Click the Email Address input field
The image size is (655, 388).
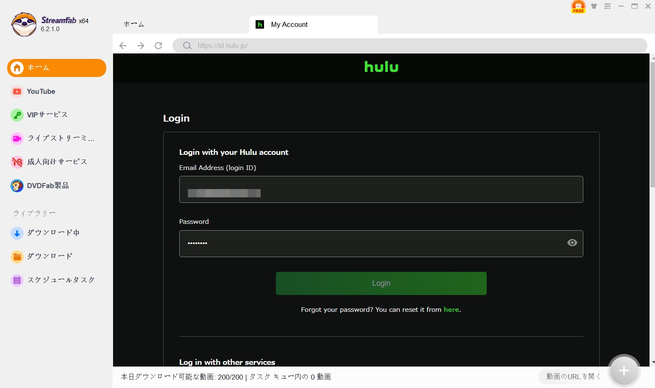pos(381,189)
